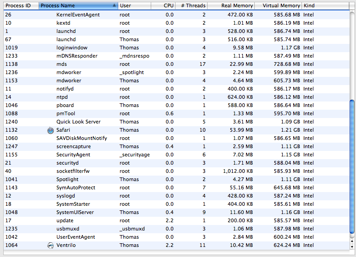Sort by Virtual Memory column header
356x257 pixels.
coord(278,5)
